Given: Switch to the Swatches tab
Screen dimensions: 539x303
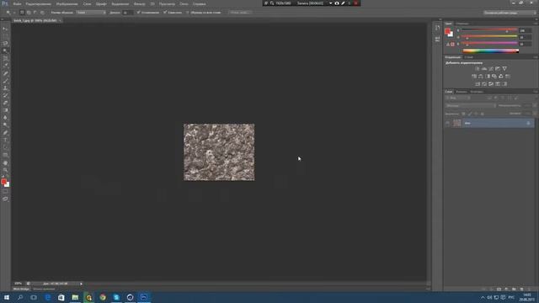Looking at the screenshot, I should pyautogui.click(x=462, y=24).
